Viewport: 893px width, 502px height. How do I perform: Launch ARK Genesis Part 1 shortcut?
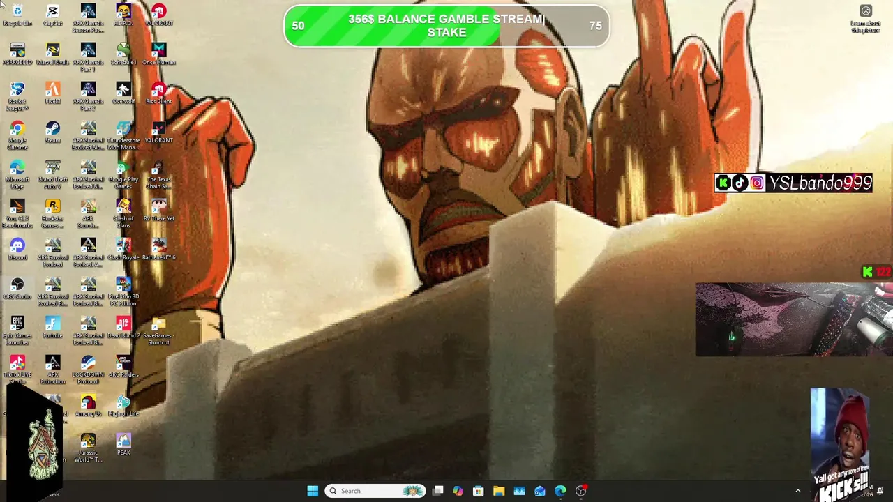click(88, 58)
